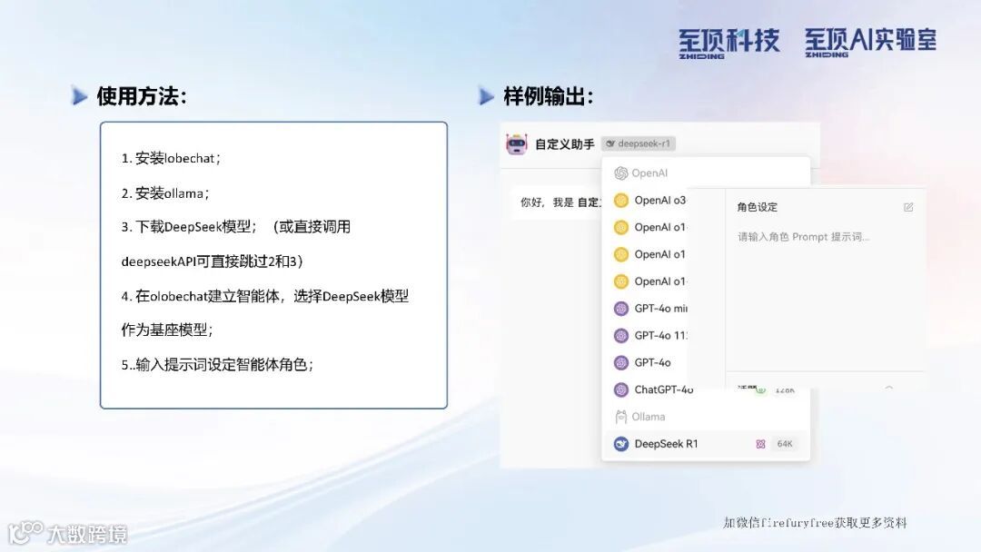
Task: Click the 使用方法 heading
Action: (142, 96)
